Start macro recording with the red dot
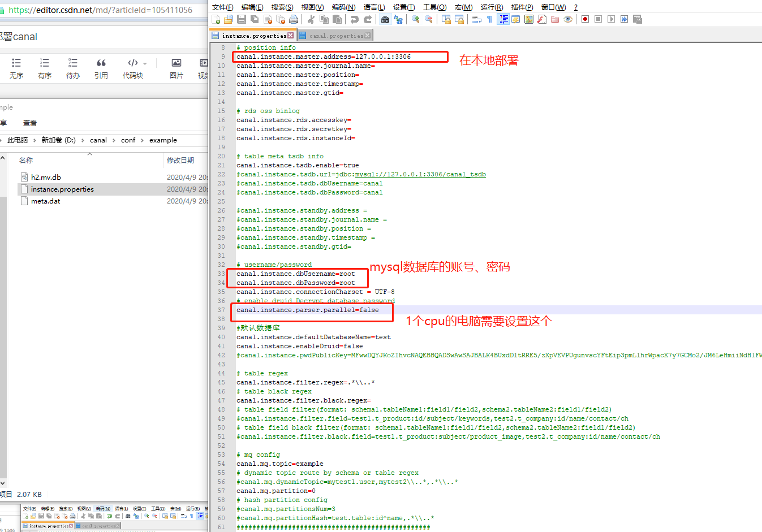The image size is (762, 532). pos(585,19)
